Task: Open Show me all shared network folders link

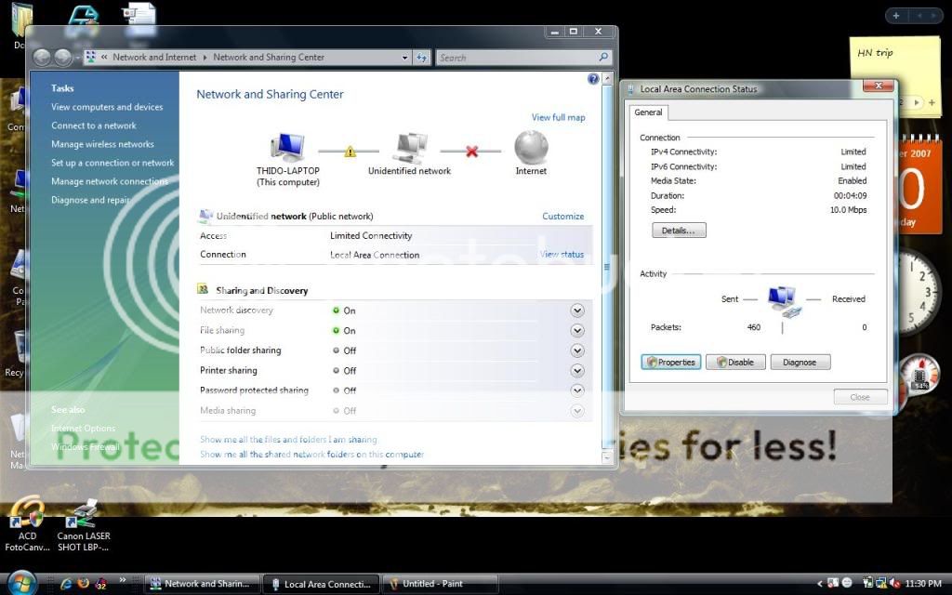Action: point(312,454)
